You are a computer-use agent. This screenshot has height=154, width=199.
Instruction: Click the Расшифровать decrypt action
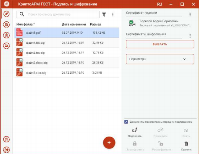162,146
